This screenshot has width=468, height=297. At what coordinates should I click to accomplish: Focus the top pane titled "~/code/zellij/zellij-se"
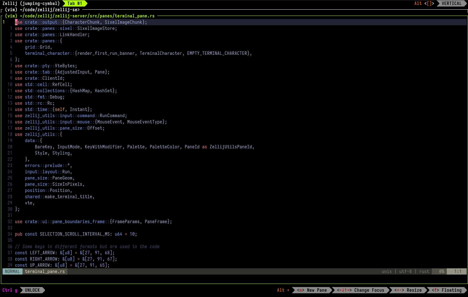[x=42, y=10]
